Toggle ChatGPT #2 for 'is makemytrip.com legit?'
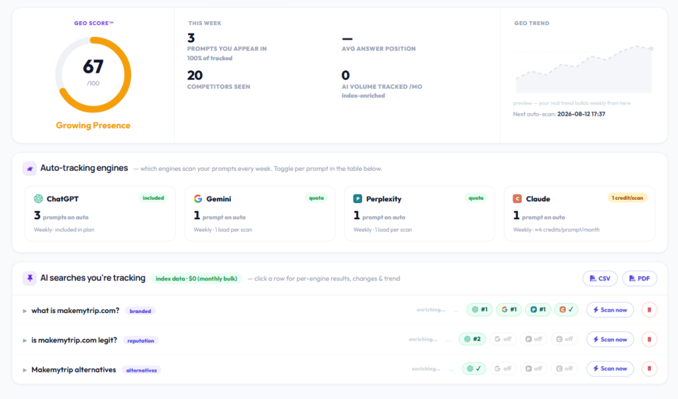Screen dimensions: 678x399 472,339
